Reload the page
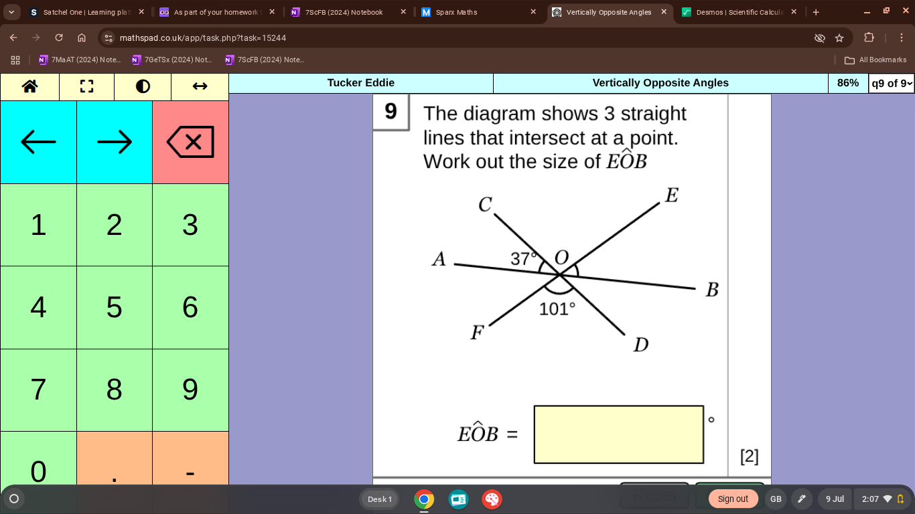The image size is (915, 514). [x=59, y=38]
